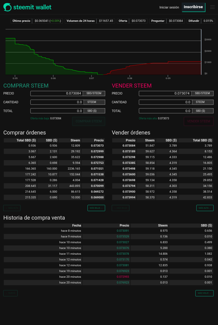The width and height of the screenshot is (218, 325).
Task: Select sell order priced 0.073698
Action: click(x=163, y=180)
